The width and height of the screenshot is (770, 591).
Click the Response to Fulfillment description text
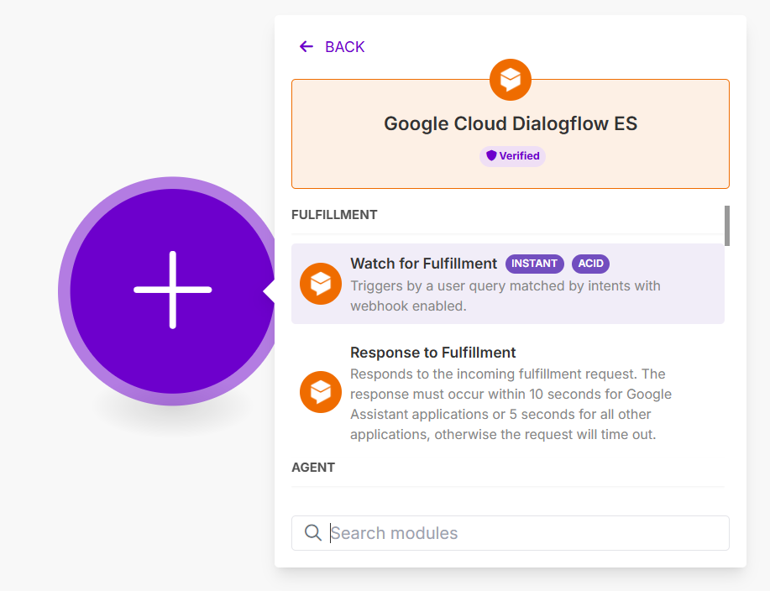[x=512, y=404]
